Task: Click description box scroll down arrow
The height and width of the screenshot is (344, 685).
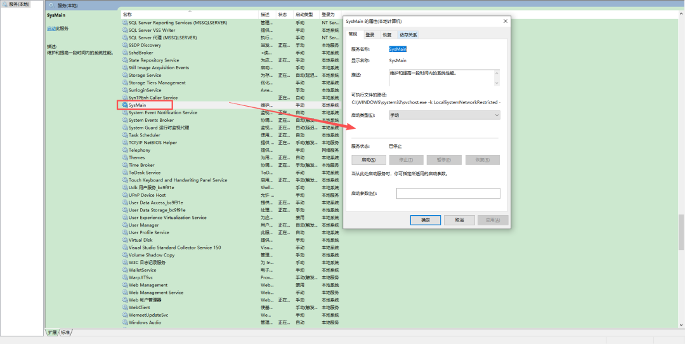Action: (x=496, y=83)
